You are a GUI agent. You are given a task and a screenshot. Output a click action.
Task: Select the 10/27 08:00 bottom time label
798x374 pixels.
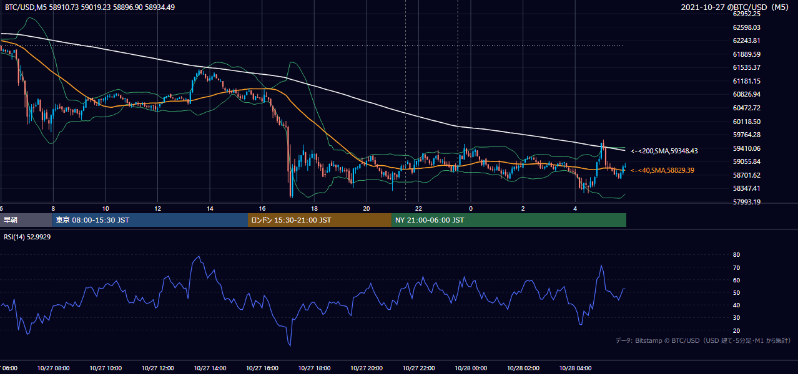pos(53,368)
